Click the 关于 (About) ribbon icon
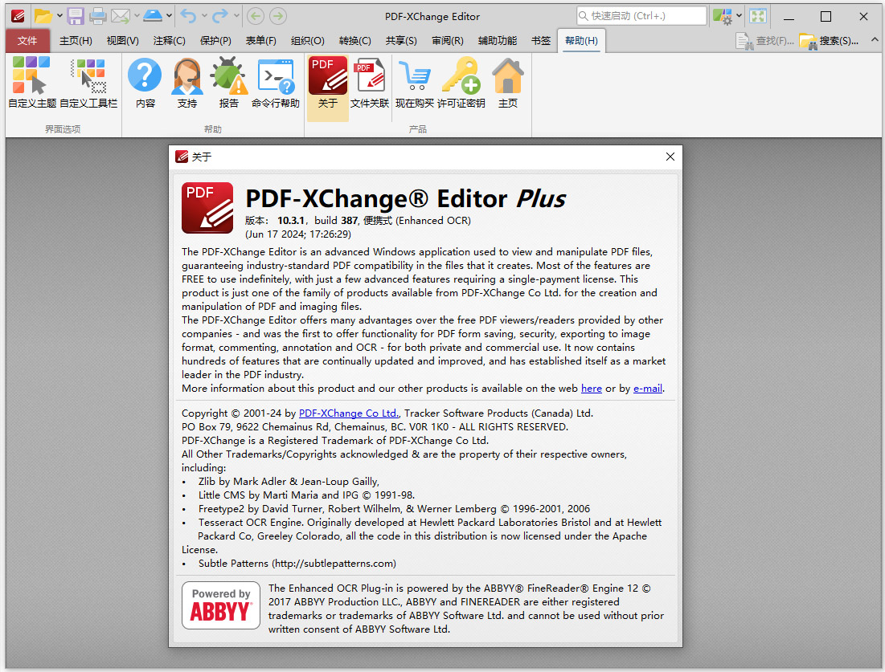The height and width of the screenshot is (672, 885). pos(326,80)
